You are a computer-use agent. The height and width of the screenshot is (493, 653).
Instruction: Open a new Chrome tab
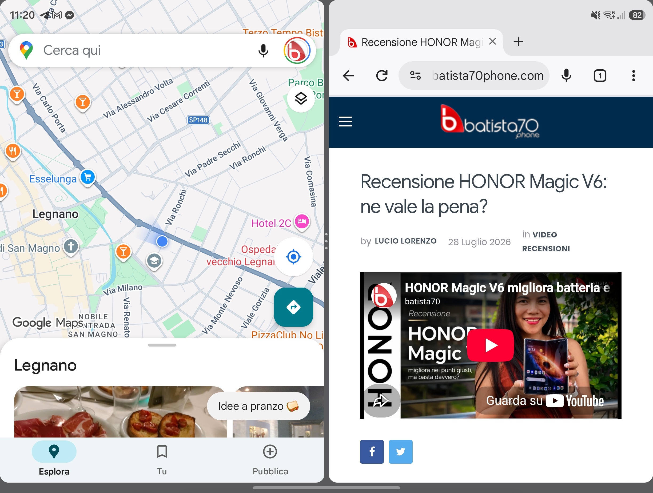pyautogui.click(x=518, y=42)
